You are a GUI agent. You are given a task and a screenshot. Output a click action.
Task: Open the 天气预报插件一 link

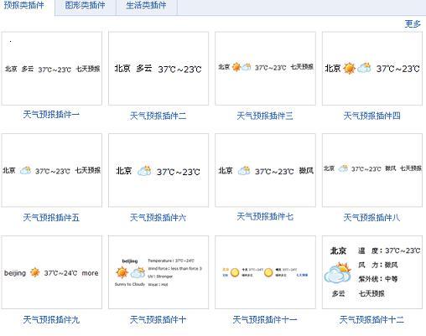(x=51, y=114)
